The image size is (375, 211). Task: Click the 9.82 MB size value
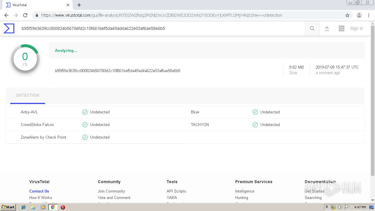click(x=296, y=67)
